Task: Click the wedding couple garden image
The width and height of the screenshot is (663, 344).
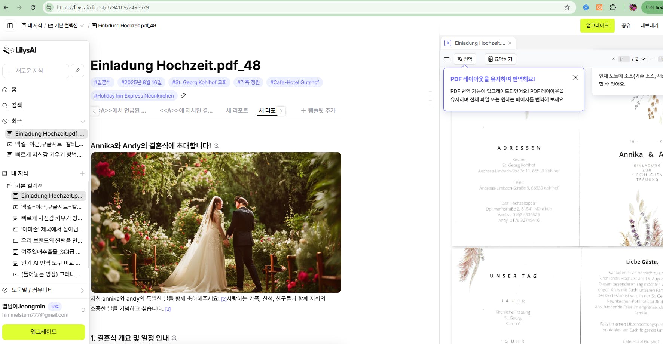Action: [216, 222]
